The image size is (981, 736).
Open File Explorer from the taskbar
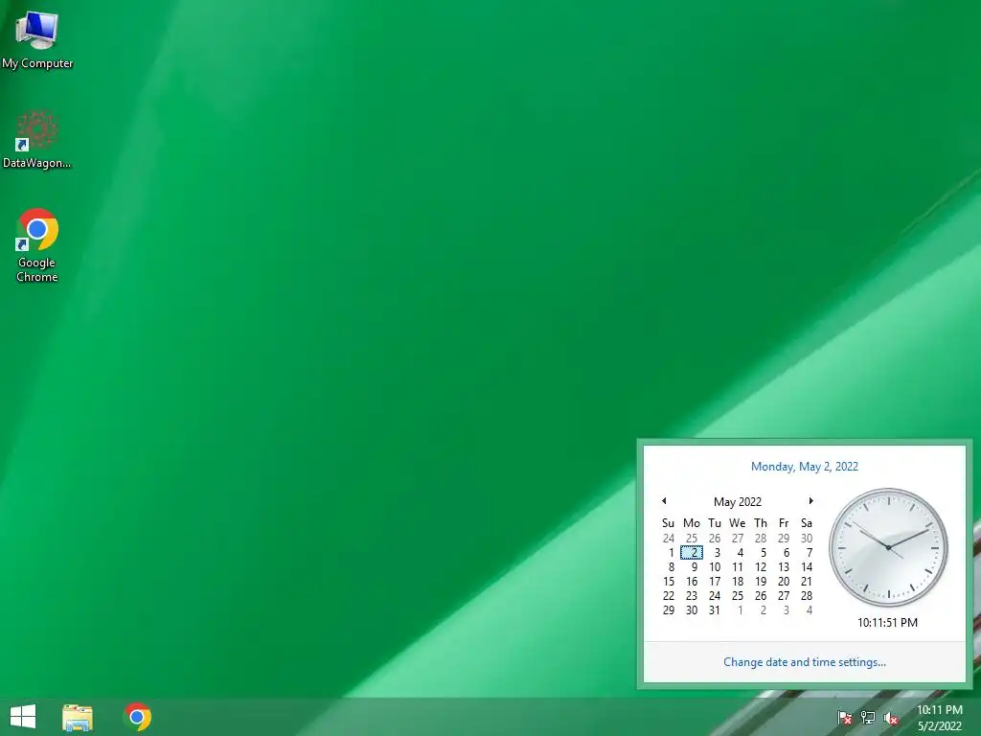pos(78,717)
